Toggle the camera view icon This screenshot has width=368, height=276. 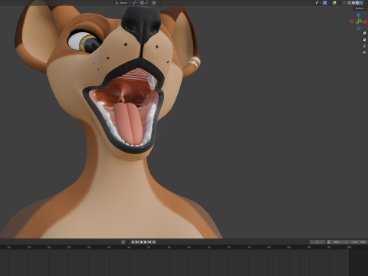(364, 46)
